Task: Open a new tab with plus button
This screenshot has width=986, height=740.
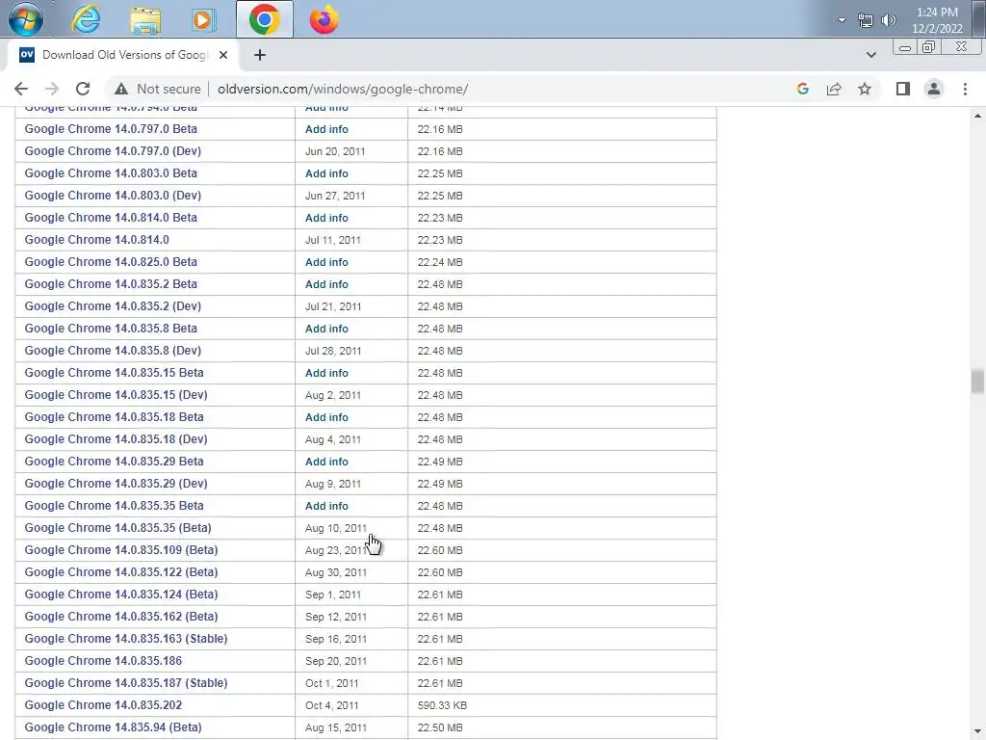Action: coord(260,55)
